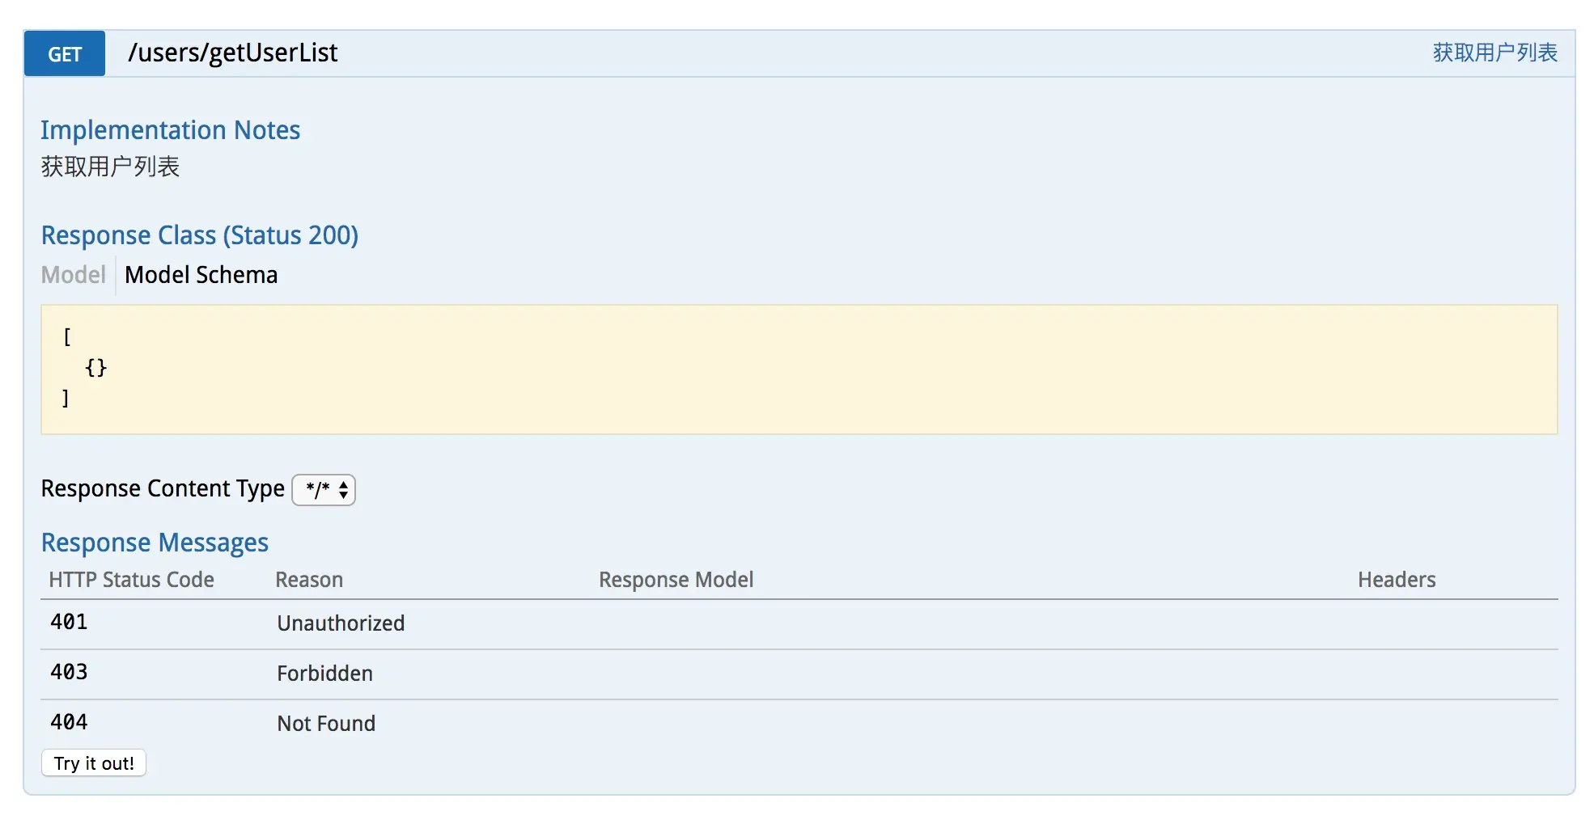Click the Response Messages heading
The image size is (1594, 828).
tap(155, 543)
